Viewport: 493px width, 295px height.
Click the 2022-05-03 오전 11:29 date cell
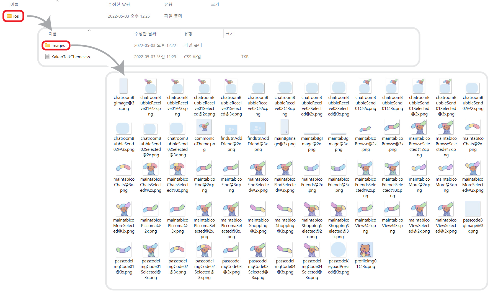pos(155,57)
